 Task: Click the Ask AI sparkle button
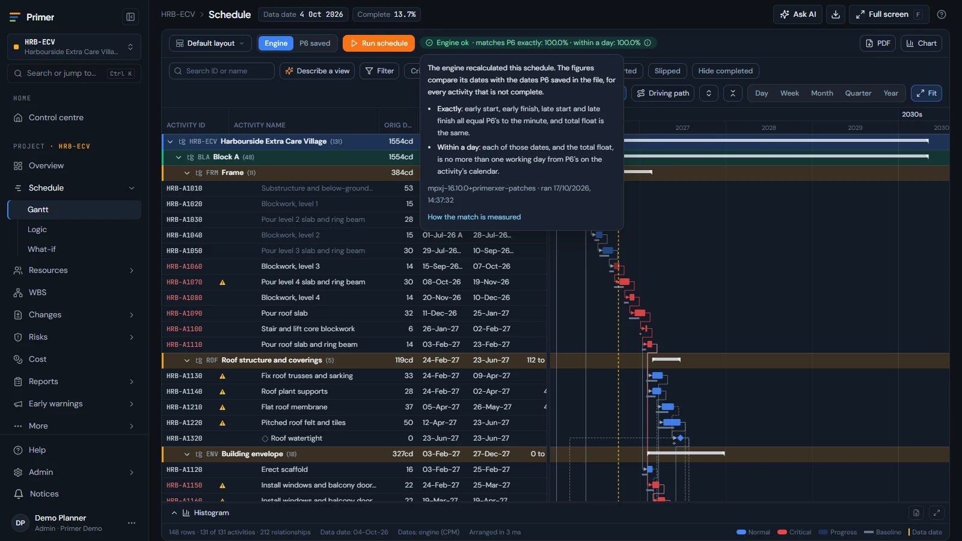coord(798,14)
